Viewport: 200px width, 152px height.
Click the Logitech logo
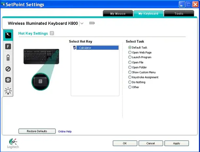pyautogui.click(x=13, y=144)
